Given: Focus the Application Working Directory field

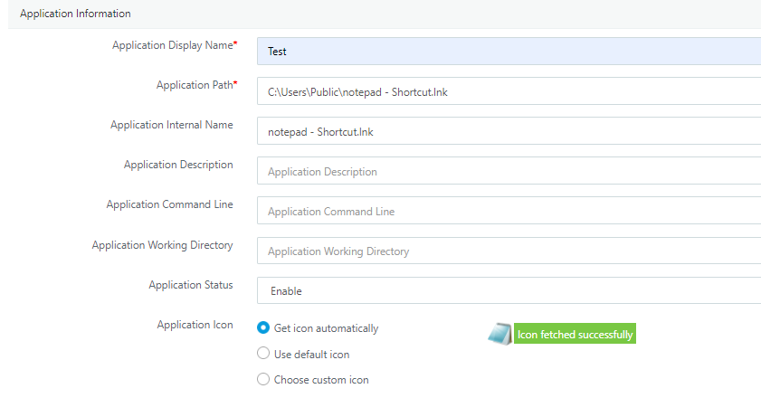Looking at the screenshot, I should [509, 251].
